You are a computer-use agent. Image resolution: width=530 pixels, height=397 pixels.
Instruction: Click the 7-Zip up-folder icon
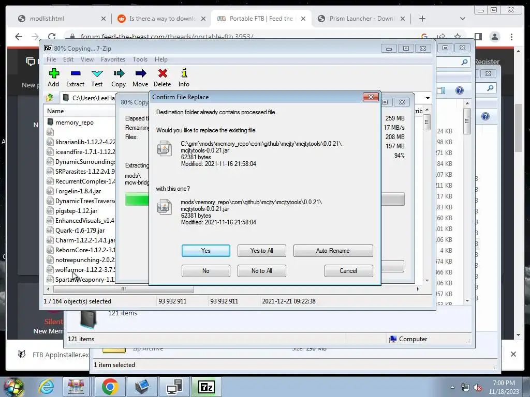click(x=50, y=98)
